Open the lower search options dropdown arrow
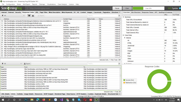This screenshot has width=181, height=102. pos(119,63)
